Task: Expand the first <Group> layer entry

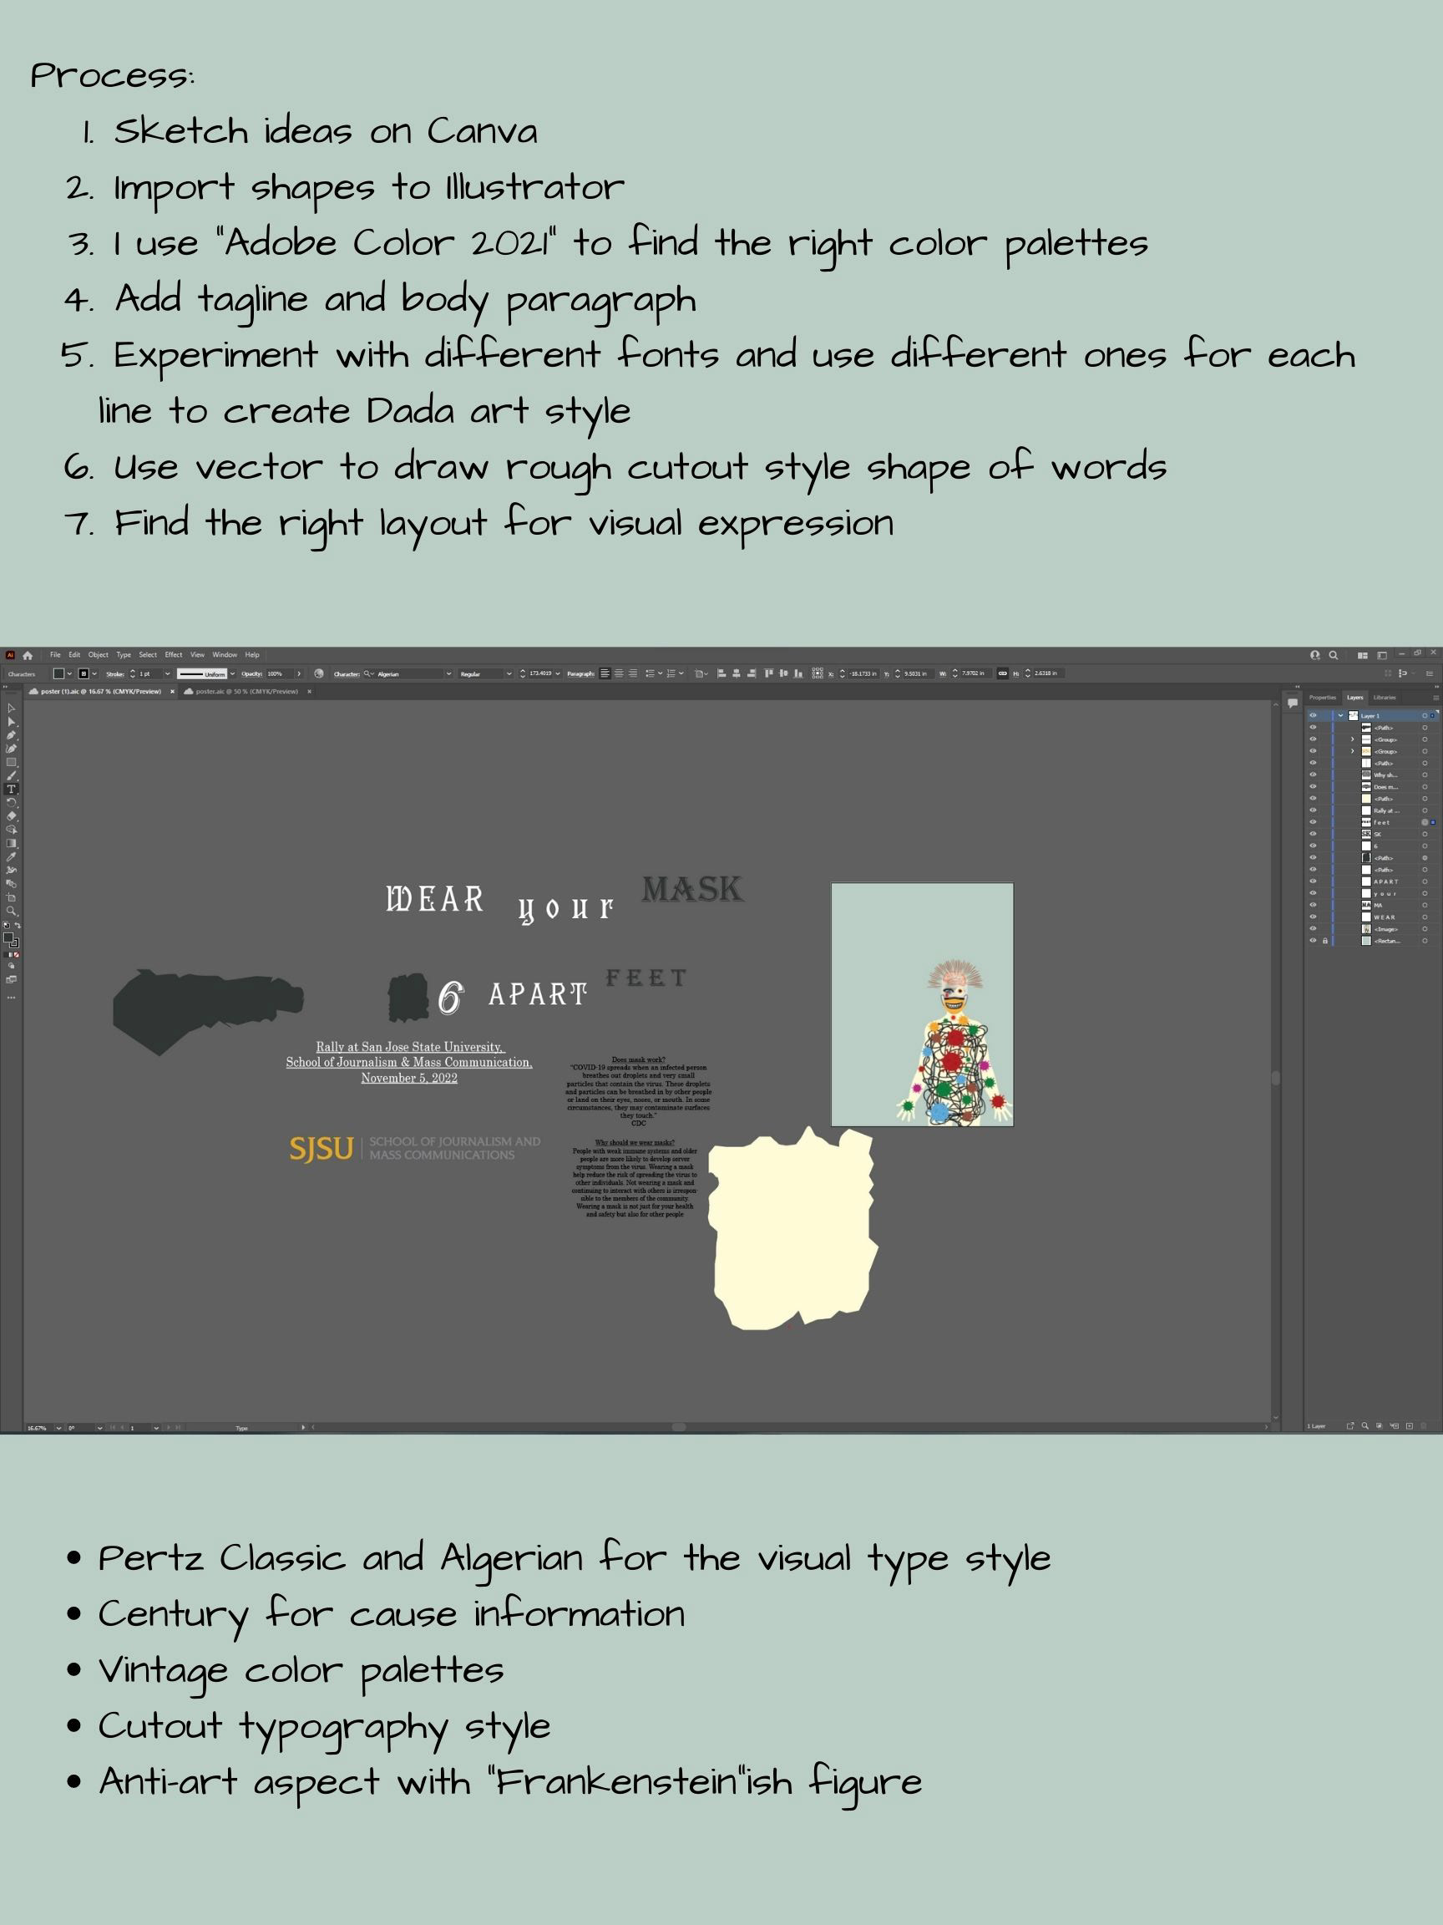Action: 1354,739
